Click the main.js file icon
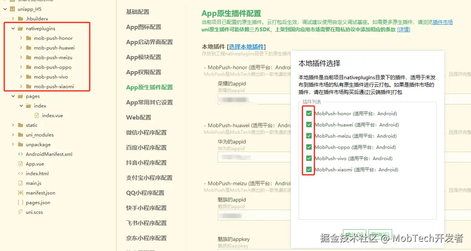This screenshot has width=471, height=251. (20, 183)
